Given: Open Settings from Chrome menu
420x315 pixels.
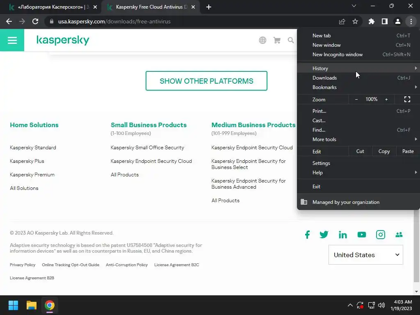Looking at the screenshot, I should coord(358,163).
